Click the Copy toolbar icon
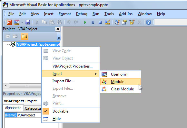The image size is (187, 128). 44,22
